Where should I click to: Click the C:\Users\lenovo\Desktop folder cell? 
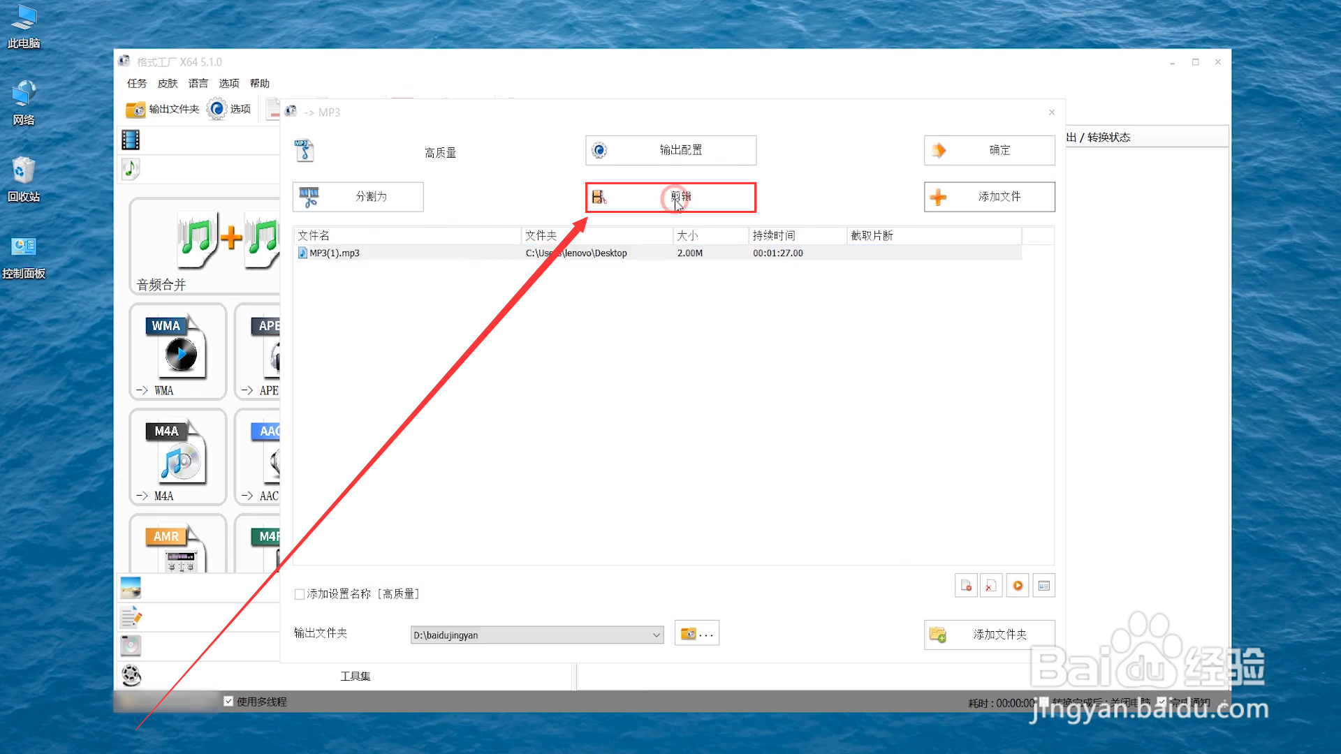(x=576, y=253)
